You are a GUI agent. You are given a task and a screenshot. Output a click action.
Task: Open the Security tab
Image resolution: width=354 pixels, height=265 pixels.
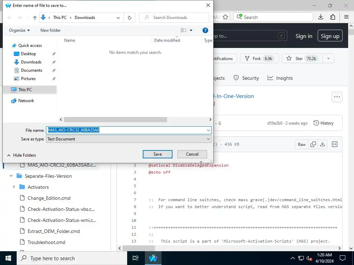(x=246, y=78)
